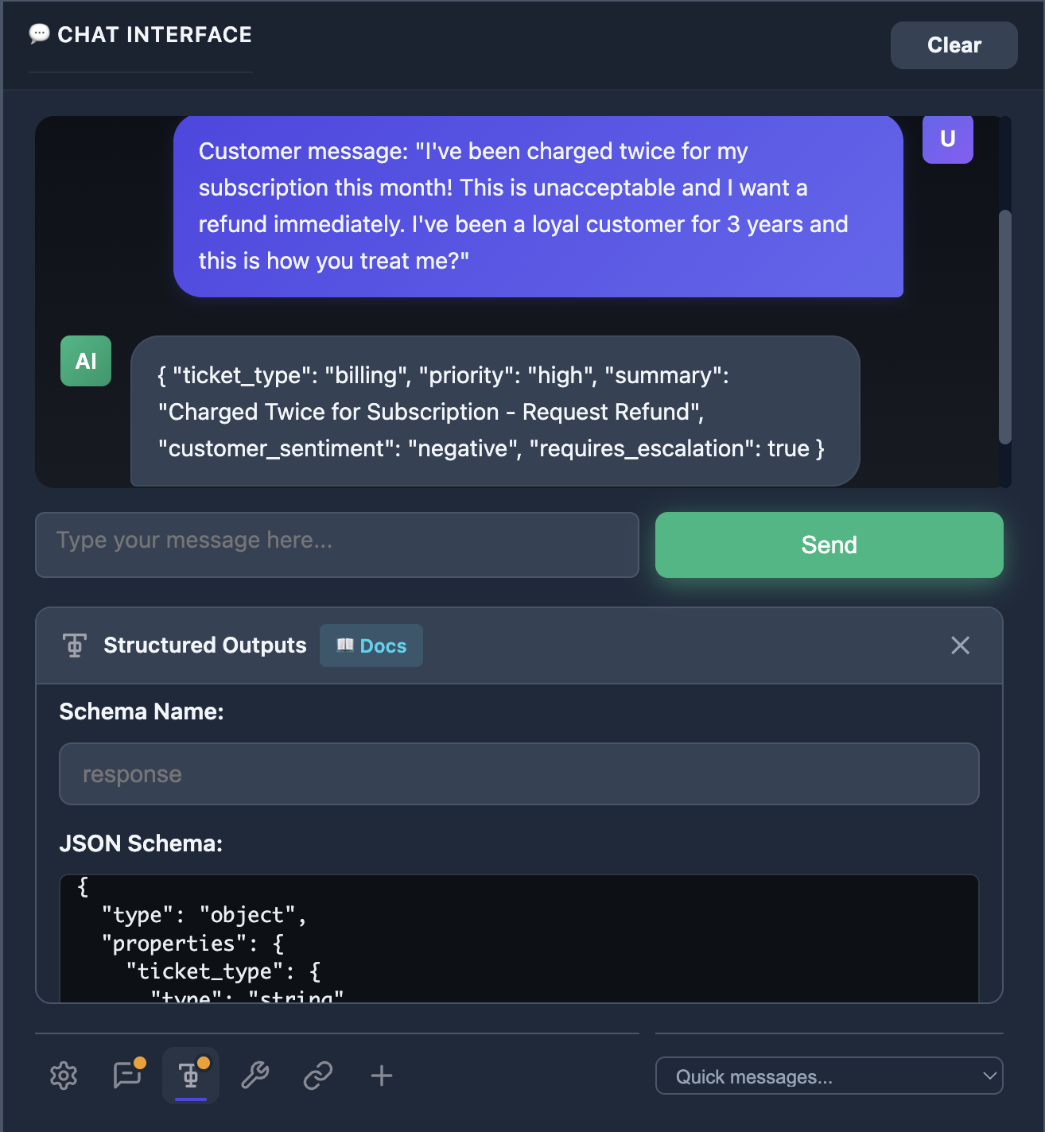Click the green AI avatar icon
Viewport: 1045px width, 1132px height.
point(86,361)
